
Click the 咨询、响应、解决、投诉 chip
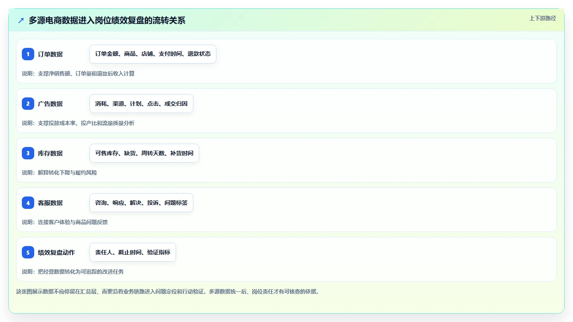(x=141, y=203)
